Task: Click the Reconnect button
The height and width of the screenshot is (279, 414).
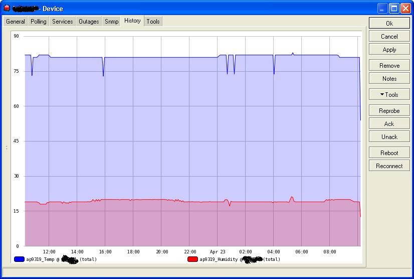Action: (x=389, y=166)
